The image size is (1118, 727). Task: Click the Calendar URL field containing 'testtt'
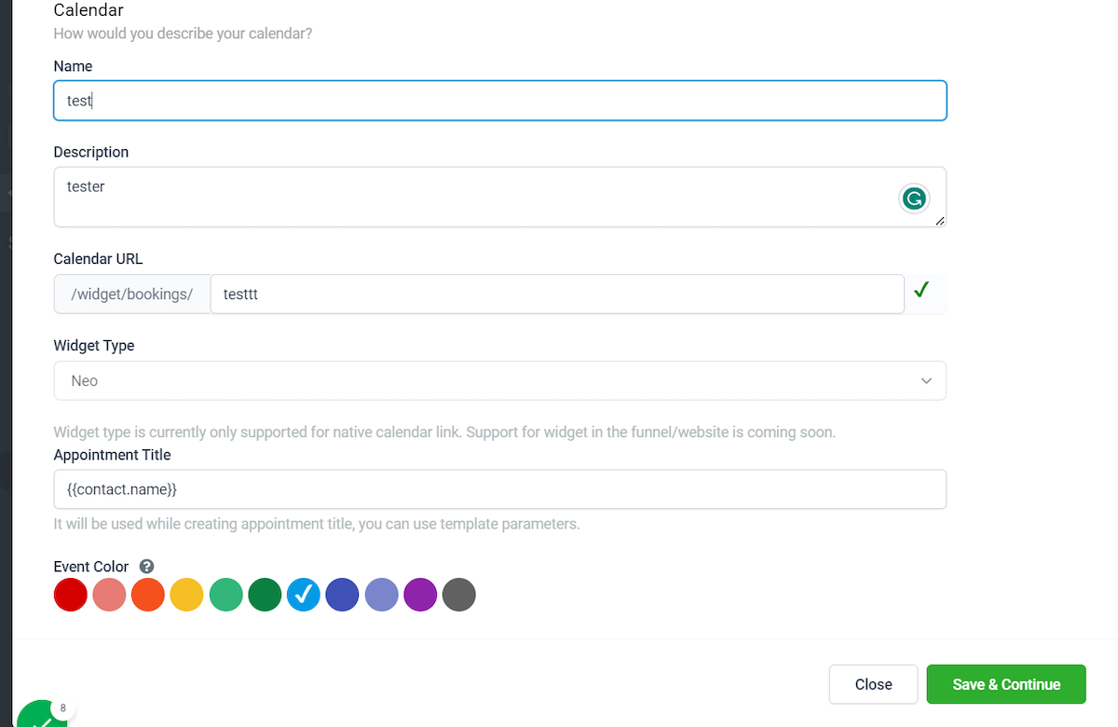point(557,294)
